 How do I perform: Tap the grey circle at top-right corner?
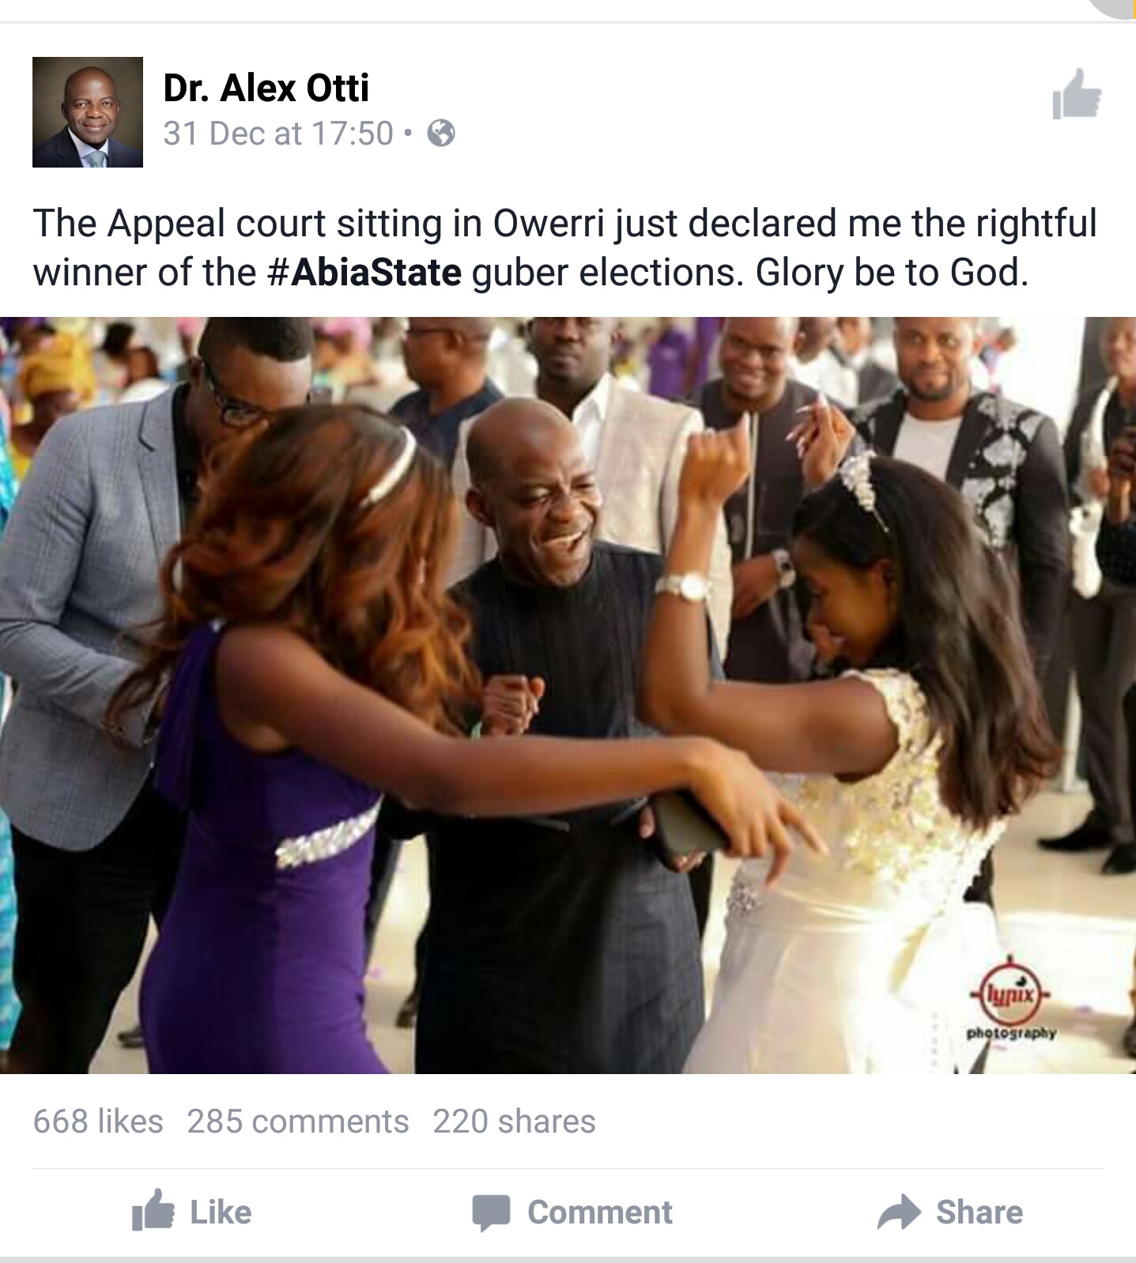[1115, 8]
